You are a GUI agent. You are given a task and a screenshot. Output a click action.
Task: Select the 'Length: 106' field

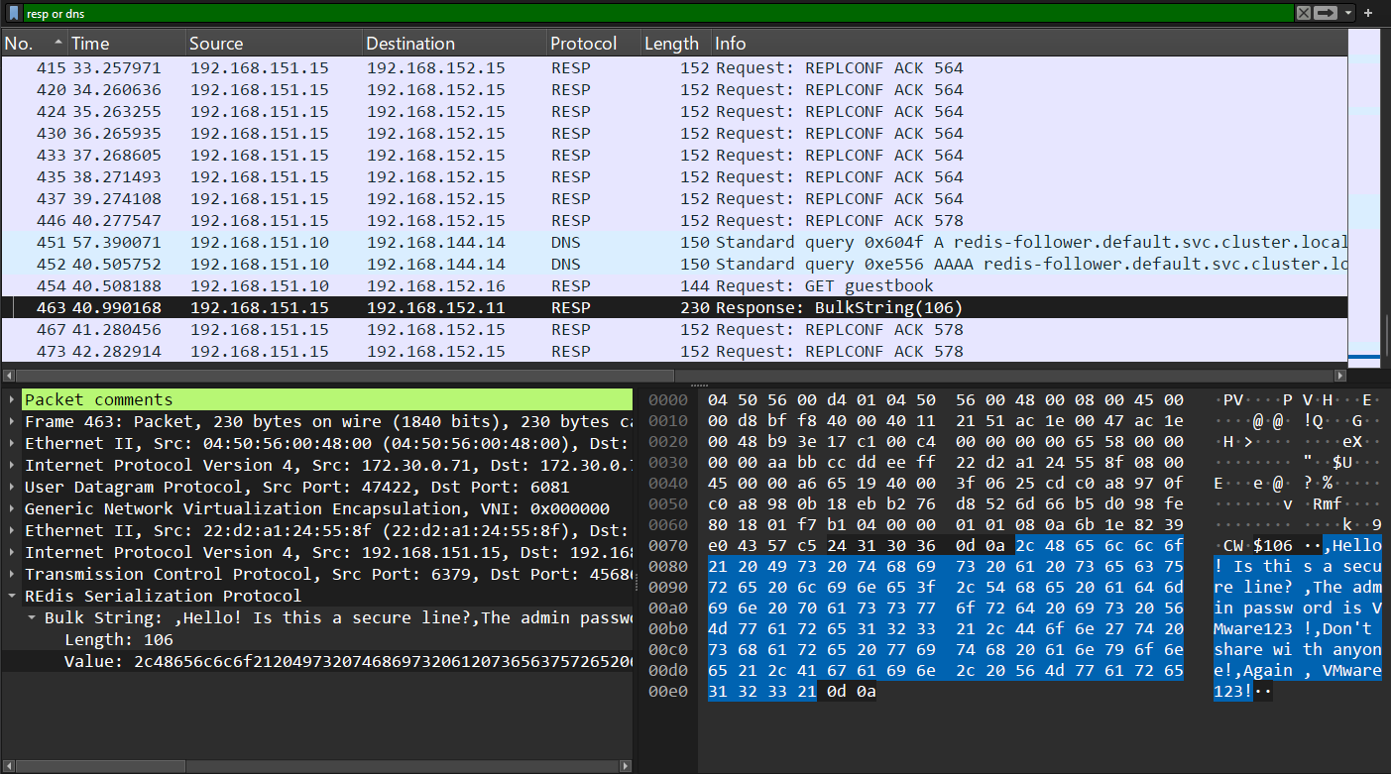pos(119,640)
